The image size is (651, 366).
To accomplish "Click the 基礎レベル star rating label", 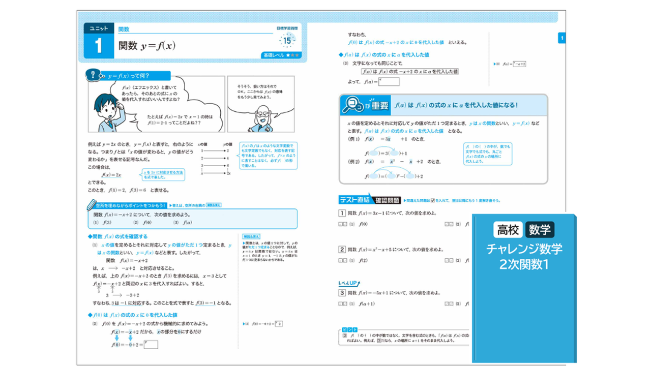I will pos(281,55).
